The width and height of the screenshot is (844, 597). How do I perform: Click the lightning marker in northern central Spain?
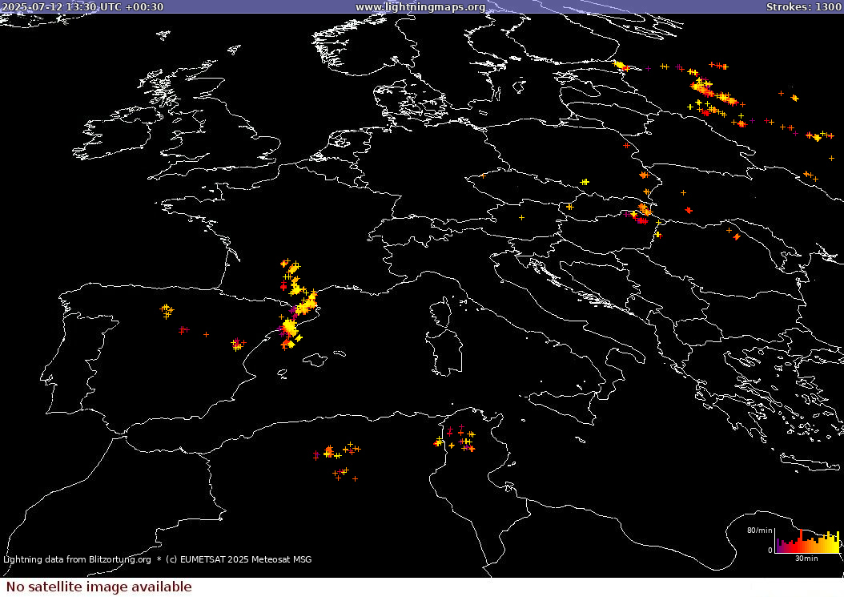pos(167,309)
